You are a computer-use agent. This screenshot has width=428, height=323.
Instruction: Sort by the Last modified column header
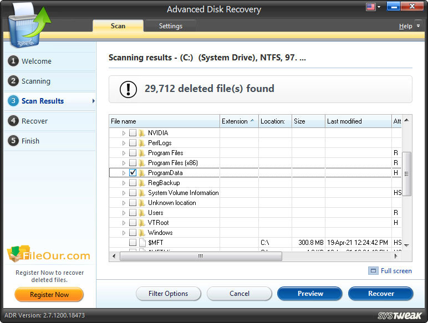click(x=358, y=121)
